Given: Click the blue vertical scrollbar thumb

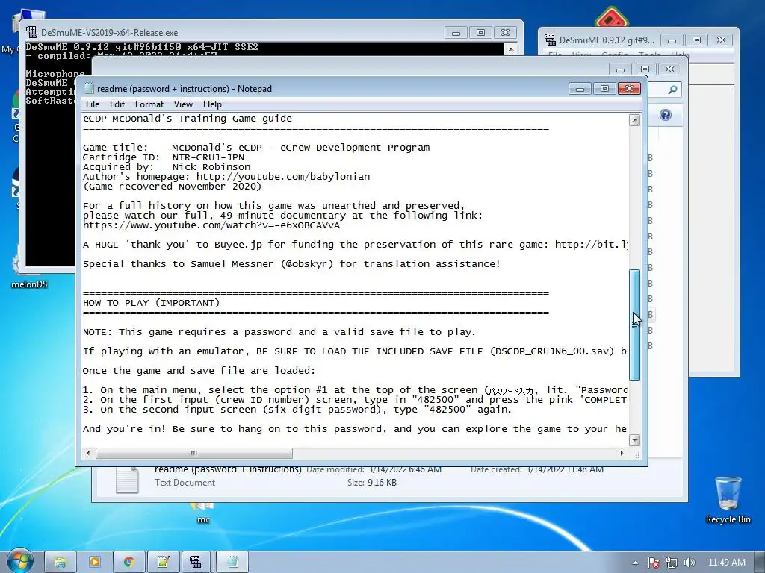Looking at the screenshot, I should pyautogui.click(x=634, y=325).
